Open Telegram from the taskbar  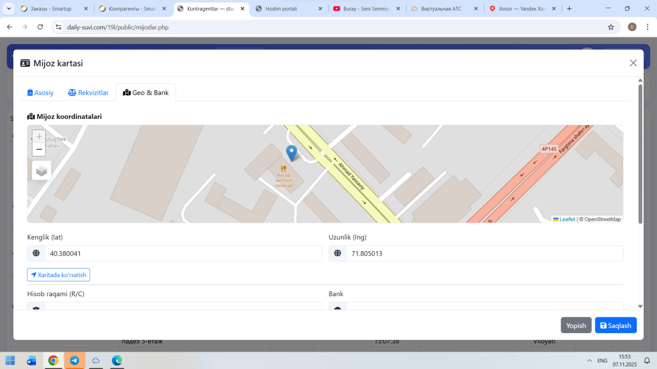pos(74,360)
